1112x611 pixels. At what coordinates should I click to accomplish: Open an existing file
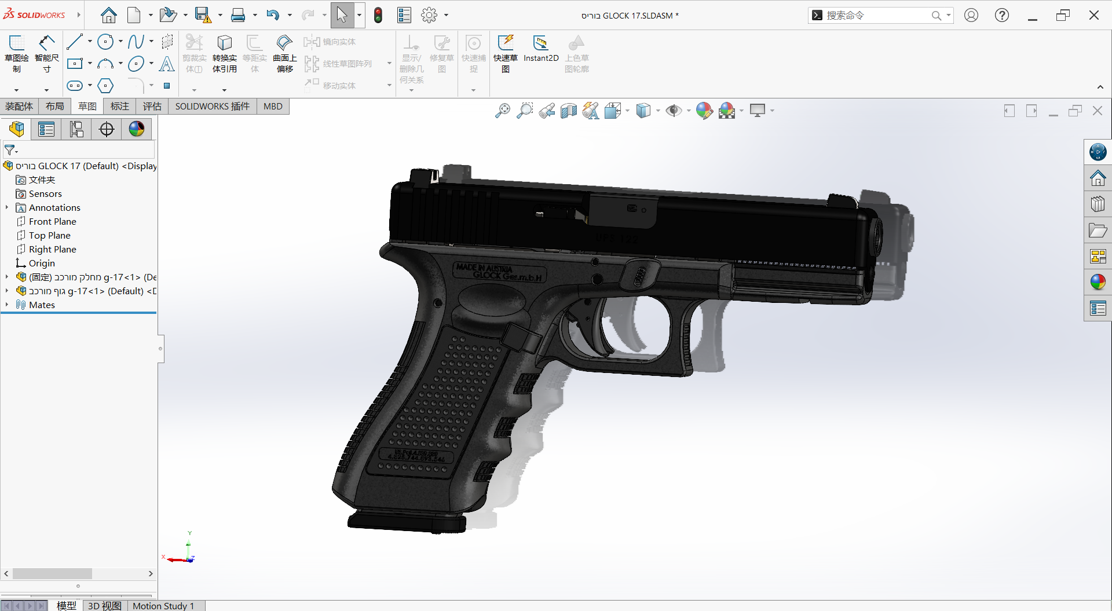[168, 15]
